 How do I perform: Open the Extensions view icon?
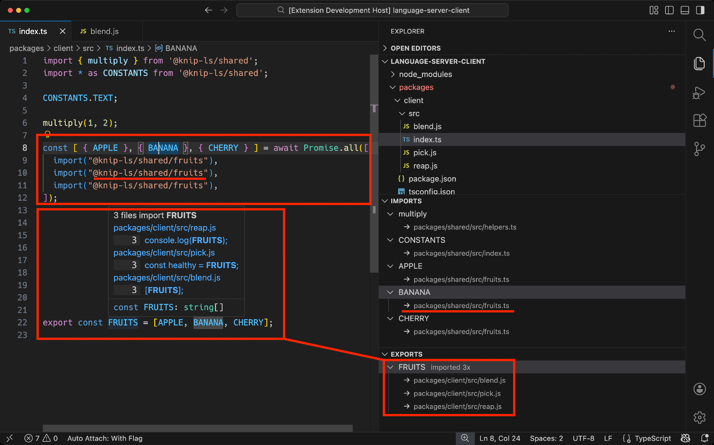click(x=699, y=121)
